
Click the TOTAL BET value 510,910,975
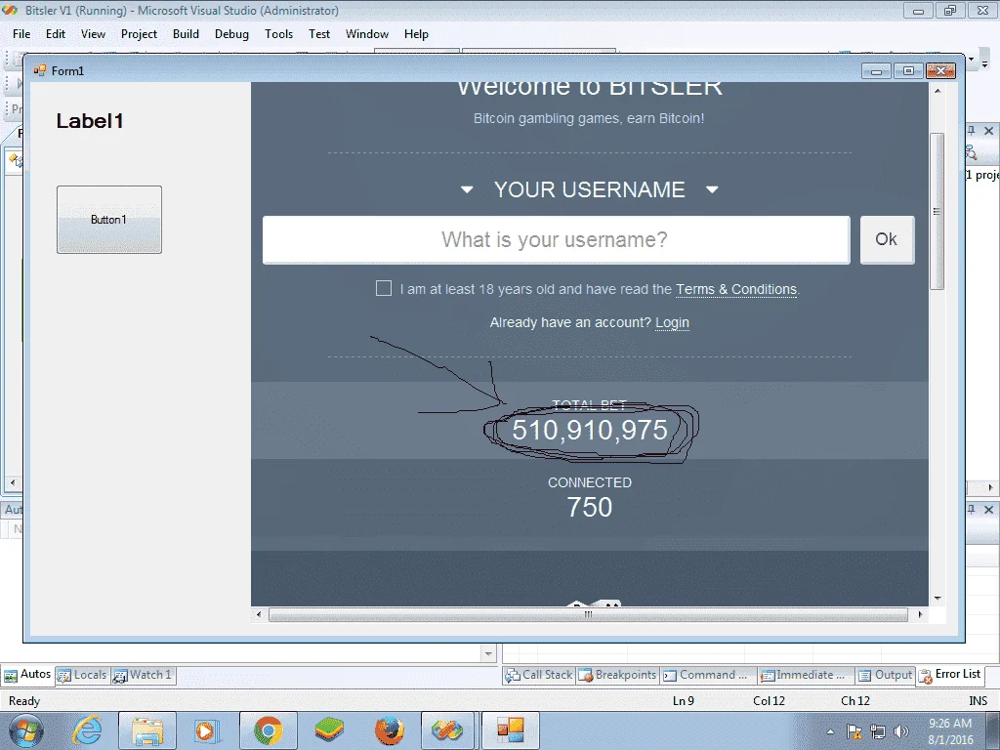pos(590,430)
